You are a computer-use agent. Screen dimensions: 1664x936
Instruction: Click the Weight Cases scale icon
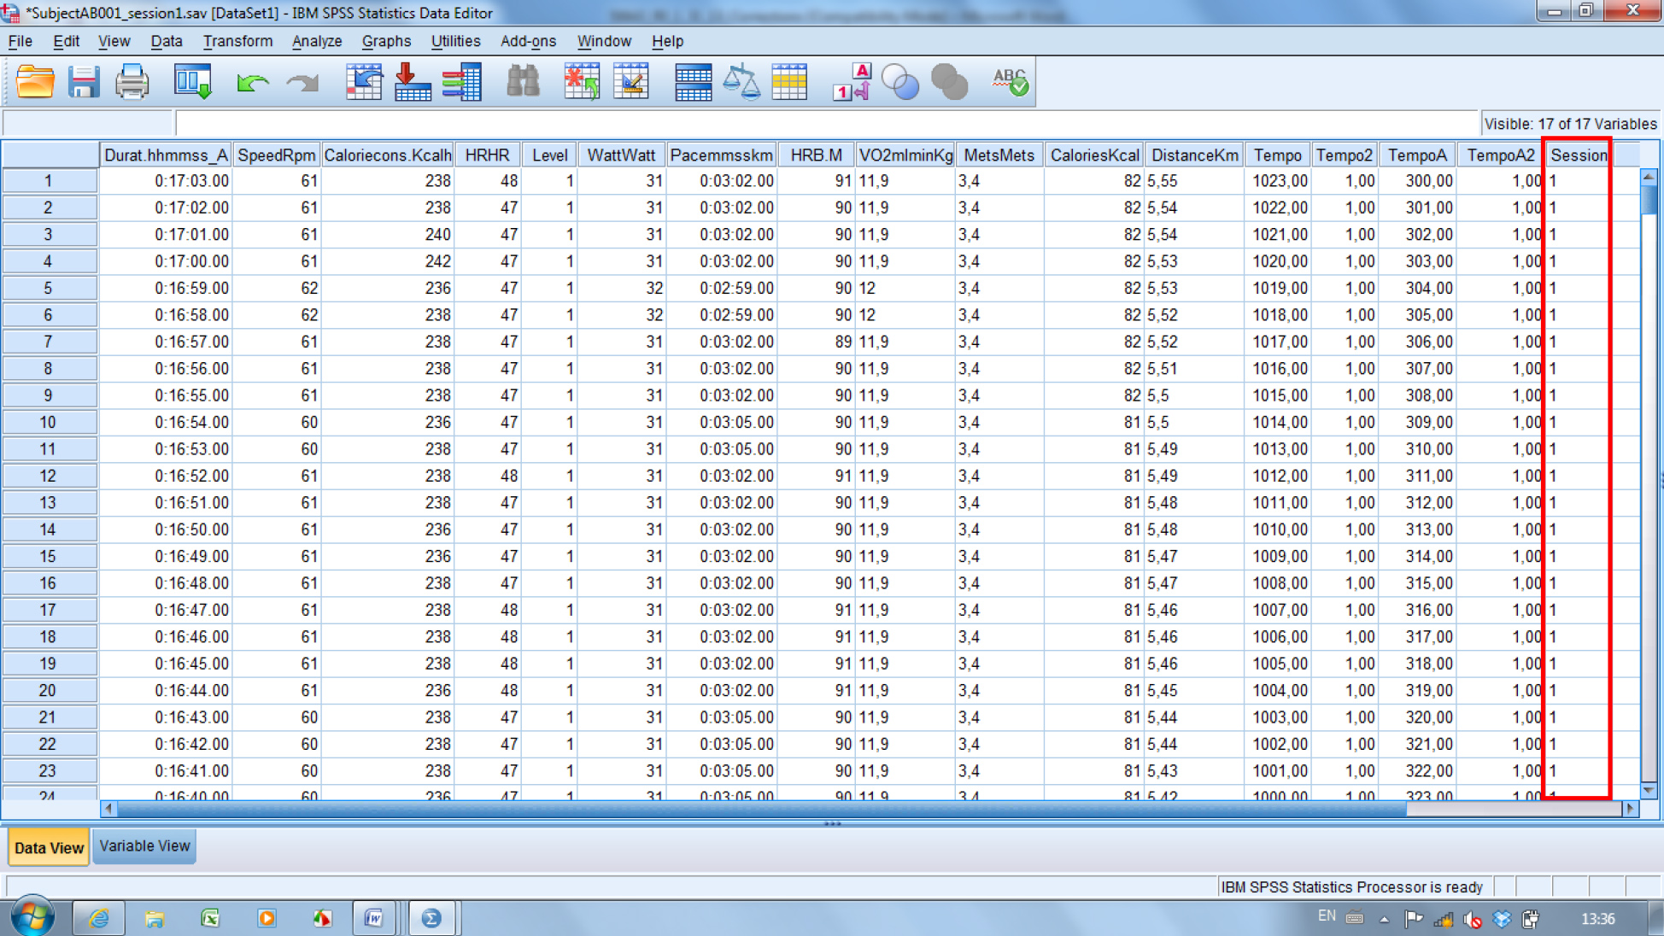point(741,82)
